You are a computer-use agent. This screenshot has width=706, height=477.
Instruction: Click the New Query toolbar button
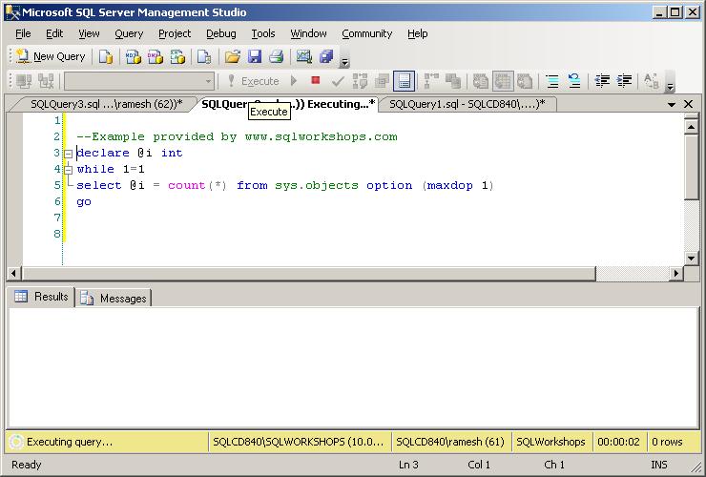pyautogui.click(x=51, y=56)
